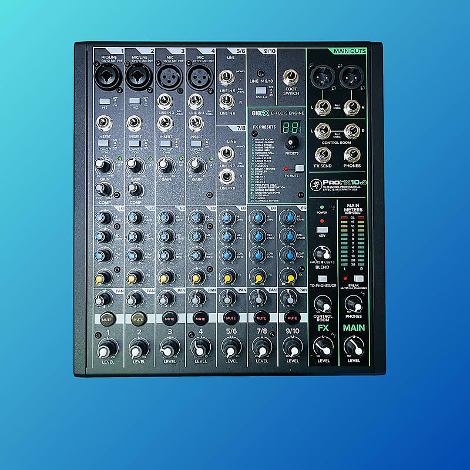This screenshot has width=470, height=470.
Task: Select the channel 4 Gain knob
Action: tap(196, 165)
